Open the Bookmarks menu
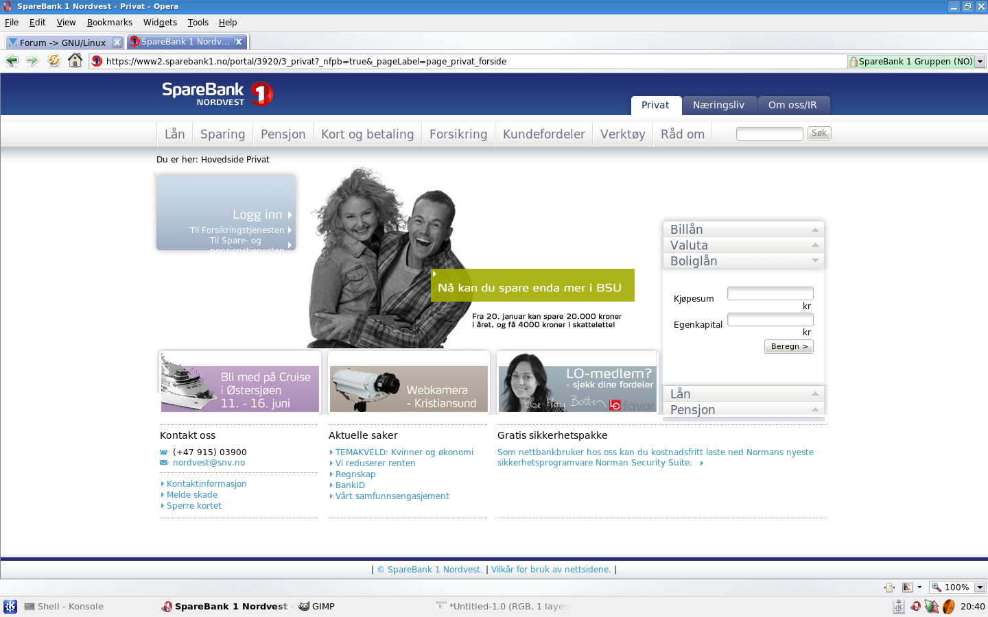Viewport: 988px width, 617px height. (x=110, y=23)
